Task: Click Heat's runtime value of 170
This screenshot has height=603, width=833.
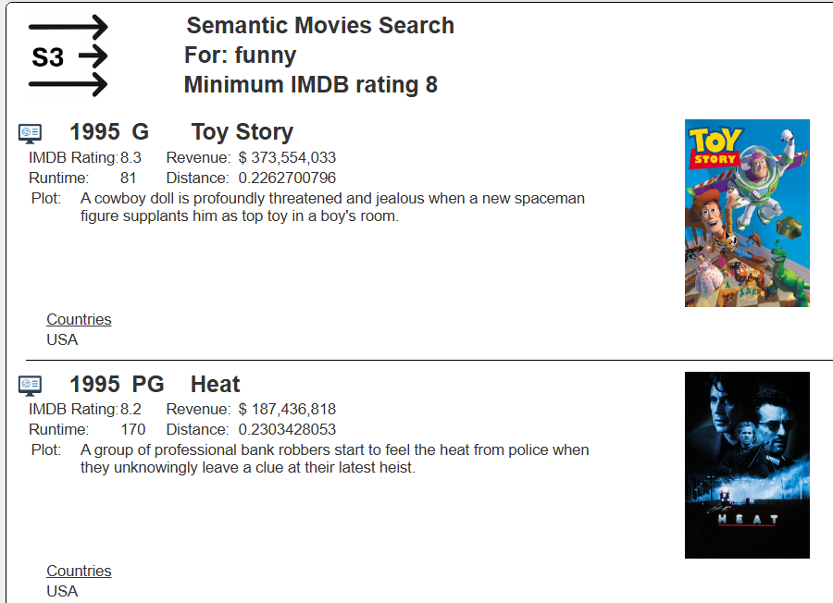Action: 133,429
